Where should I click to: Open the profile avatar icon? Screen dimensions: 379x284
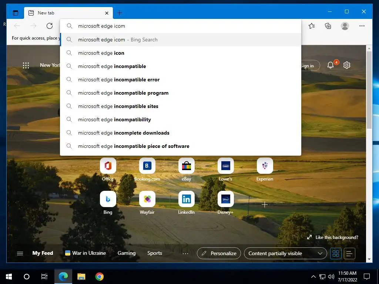(345, 26)
